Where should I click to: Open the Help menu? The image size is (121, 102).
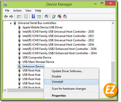pos(38,10)
